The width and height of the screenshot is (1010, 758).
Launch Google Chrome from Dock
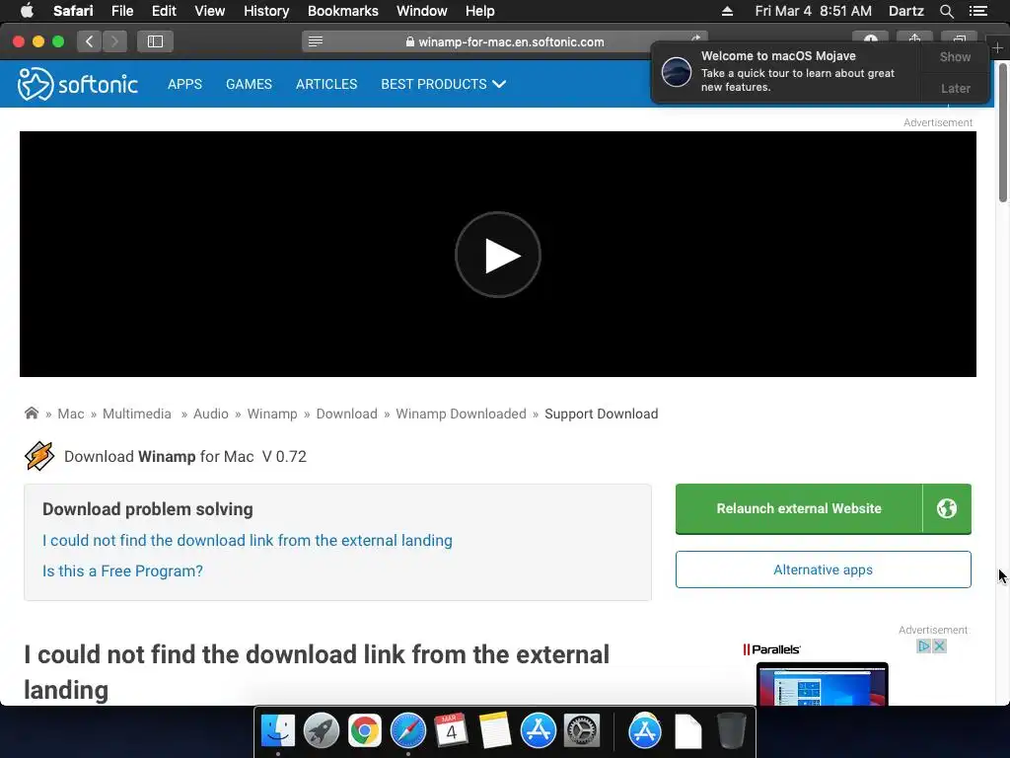click(x=365, y=731)
